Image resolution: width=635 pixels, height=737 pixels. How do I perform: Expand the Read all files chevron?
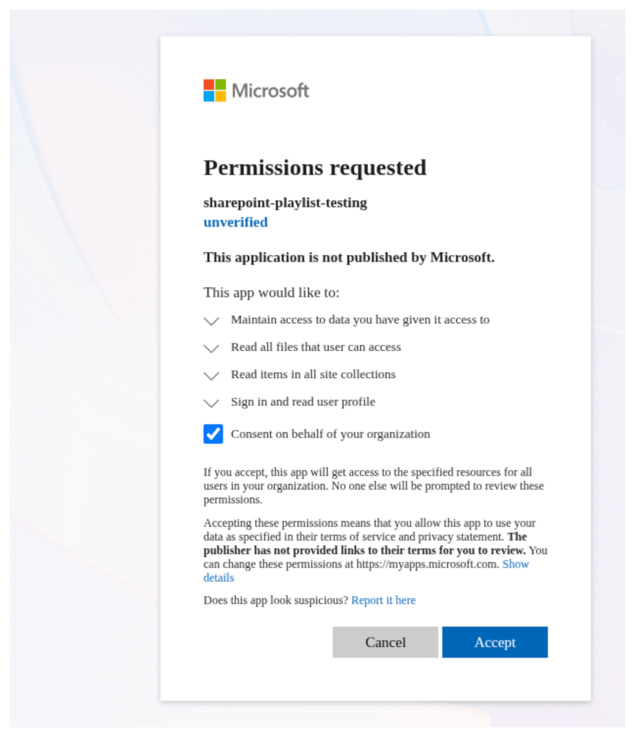click(211, 348)
